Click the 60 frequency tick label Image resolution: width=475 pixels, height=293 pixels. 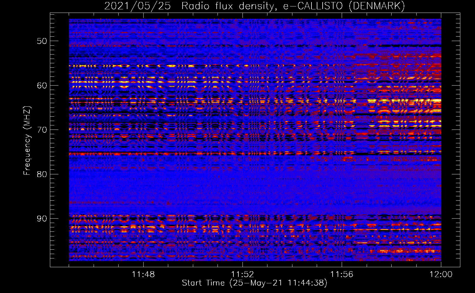pos(42,86)
